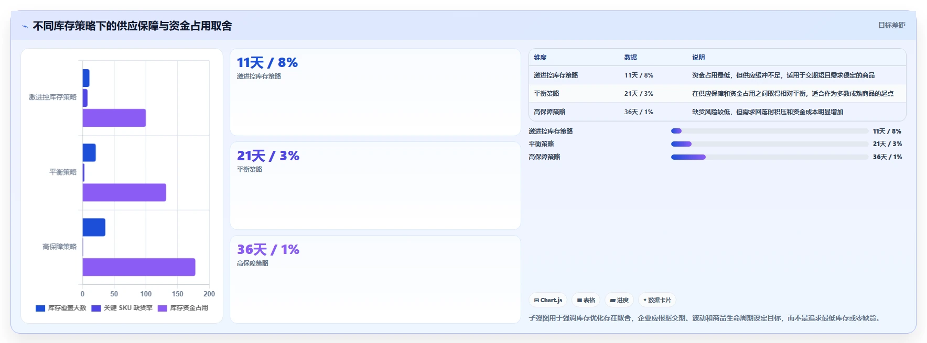Click the description starting 在供应保障和资金占用之间

click(x=793, y=94)
